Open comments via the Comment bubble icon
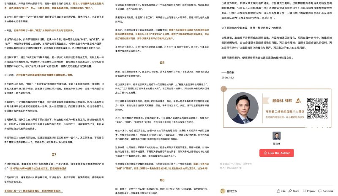The height and width of the screenshot is (196, 338). (x=320, y=191)
